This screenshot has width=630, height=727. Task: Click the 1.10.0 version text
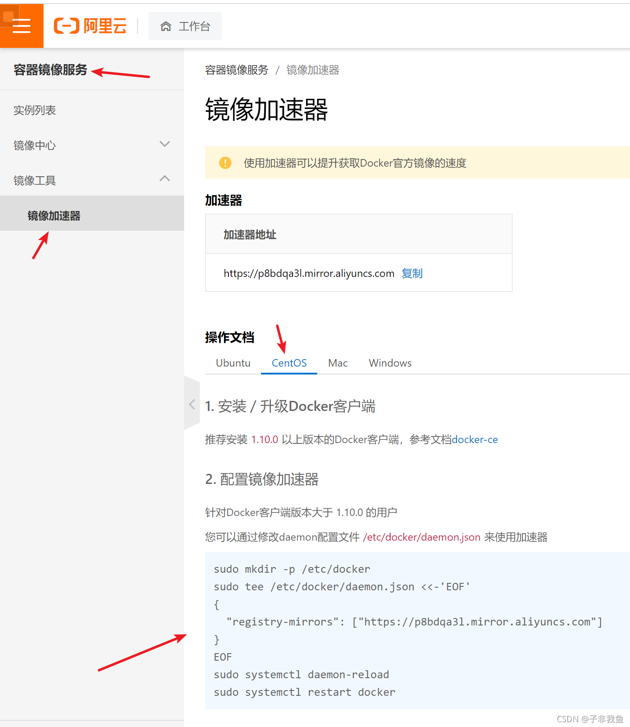264,440
